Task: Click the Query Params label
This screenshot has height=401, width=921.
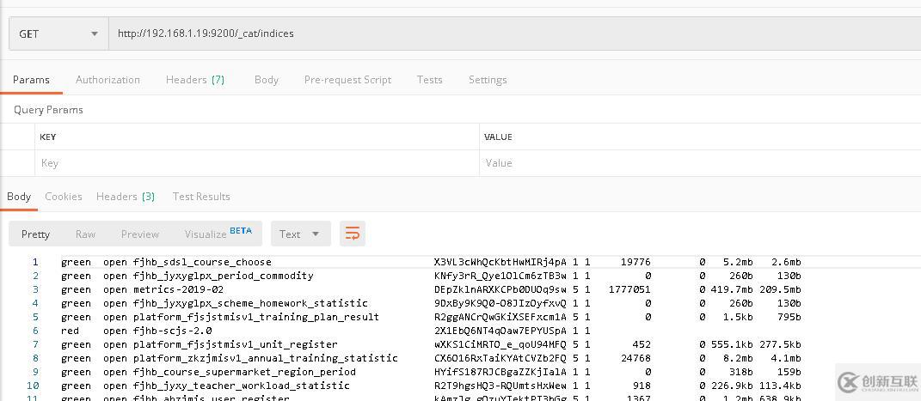Action: click(x=48, y=110)
